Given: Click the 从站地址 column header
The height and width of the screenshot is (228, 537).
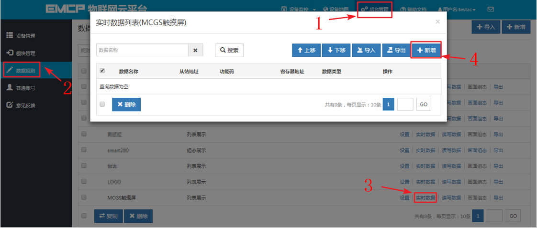Looking at the screenshot, I should [189, 72].
